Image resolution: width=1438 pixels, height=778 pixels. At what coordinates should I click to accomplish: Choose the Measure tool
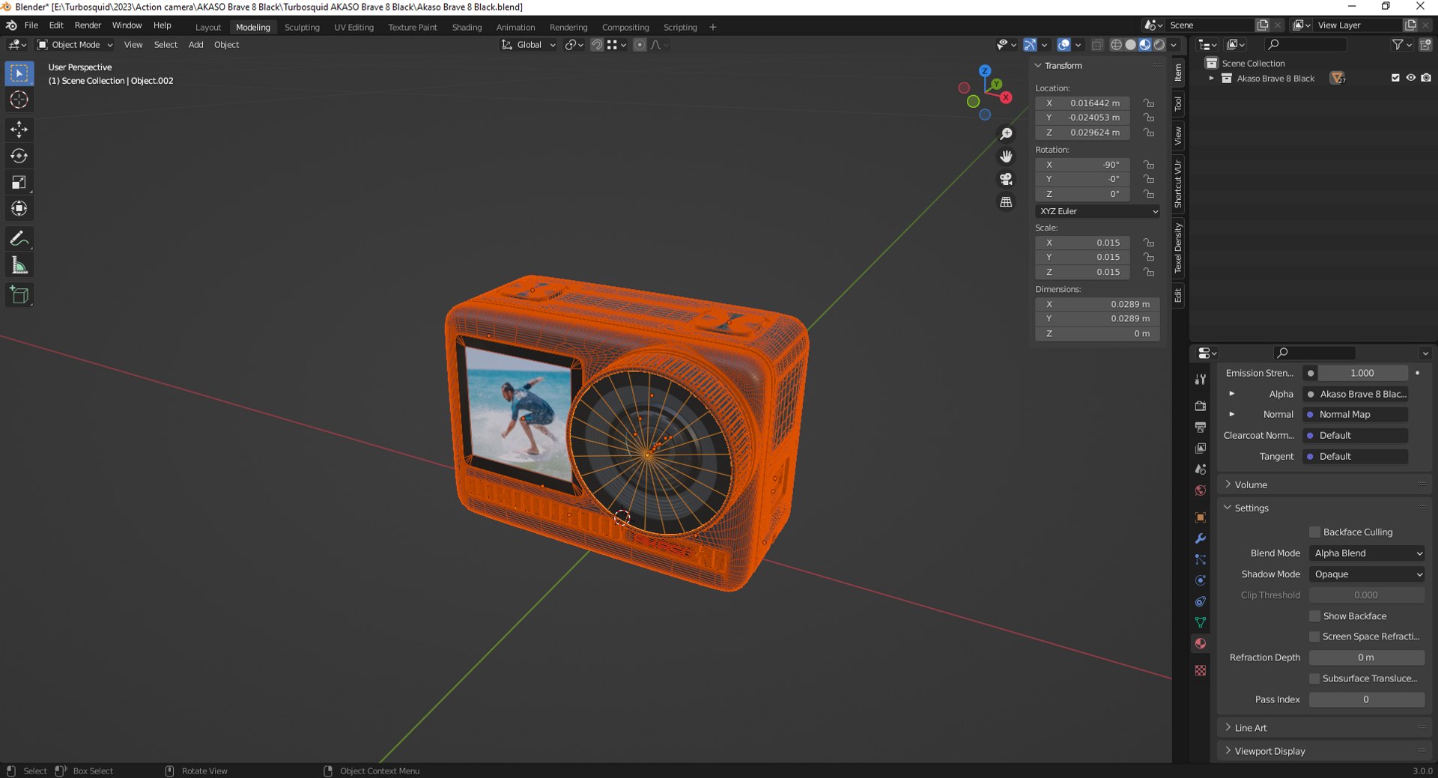coord(19,265)
